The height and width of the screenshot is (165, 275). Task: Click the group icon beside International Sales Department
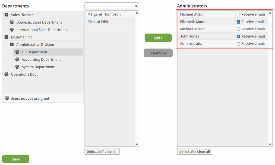(12, 30)
